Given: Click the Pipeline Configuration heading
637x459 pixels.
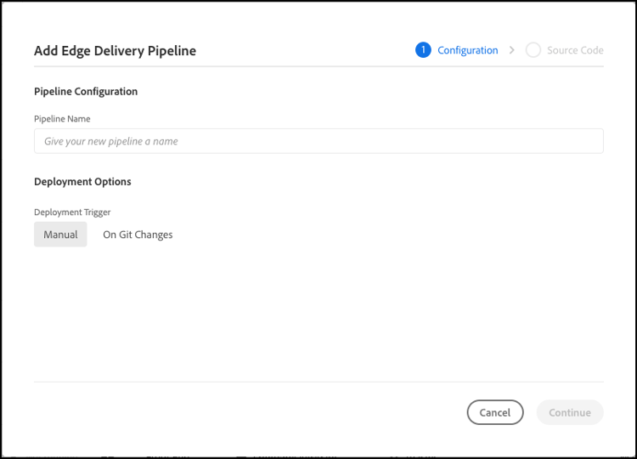Looking at the screenshot, I should tap(86, 91).
